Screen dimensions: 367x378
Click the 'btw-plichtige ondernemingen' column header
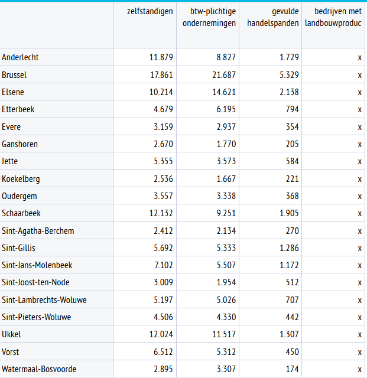point(207,17)
